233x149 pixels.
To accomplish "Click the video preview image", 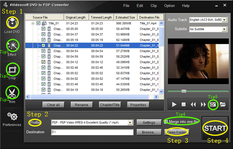I will point(198,61).
